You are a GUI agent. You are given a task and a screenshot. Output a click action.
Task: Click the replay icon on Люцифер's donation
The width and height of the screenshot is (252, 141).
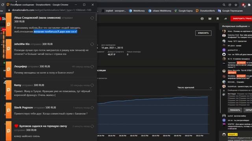click(92, 67)
